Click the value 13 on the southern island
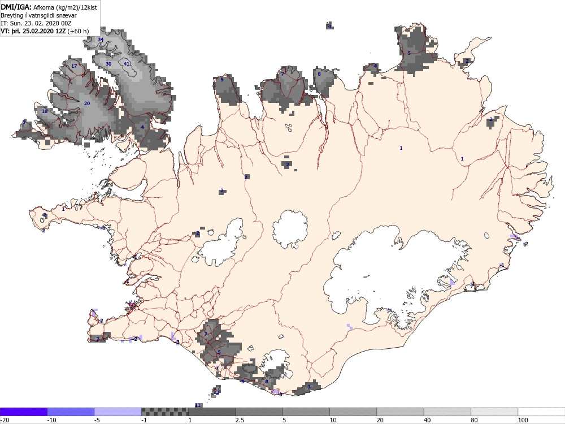Image resolution: width=565 pixels, height=424 pixels. tap(216, 392)
